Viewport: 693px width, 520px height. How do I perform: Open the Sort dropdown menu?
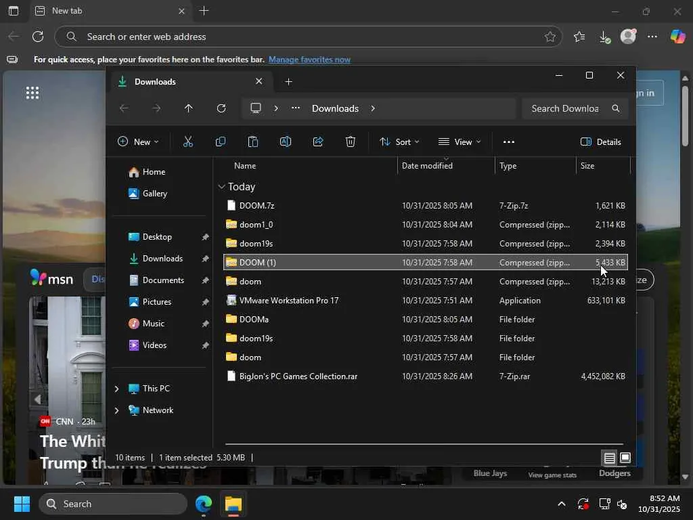click(x=399, y=142)
